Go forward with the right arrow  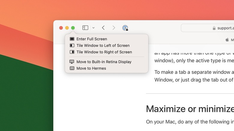click(114, 28)
